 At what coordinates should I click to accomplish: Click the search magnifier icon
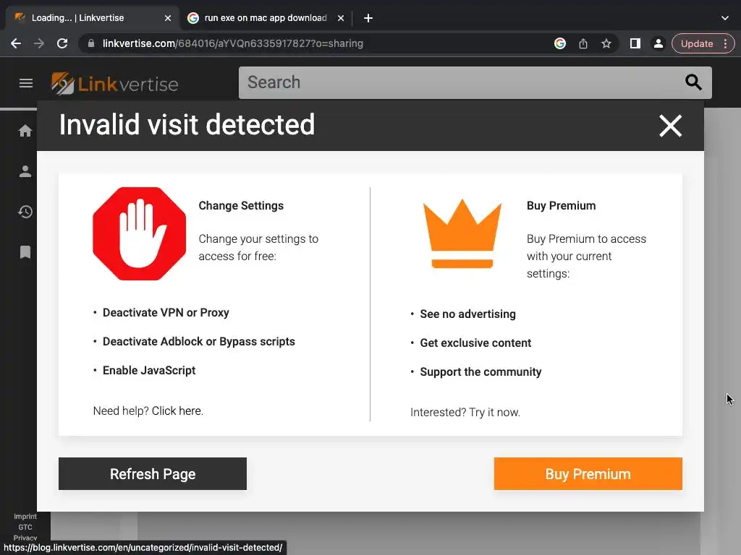click(x=693, y=82)
